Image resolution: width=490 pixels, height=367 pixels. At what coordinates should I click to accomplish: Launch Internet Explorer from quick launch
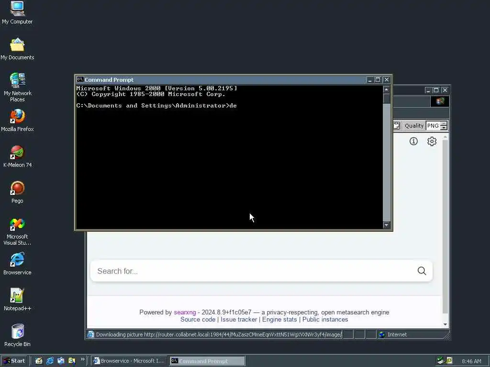tap(50, 361)
